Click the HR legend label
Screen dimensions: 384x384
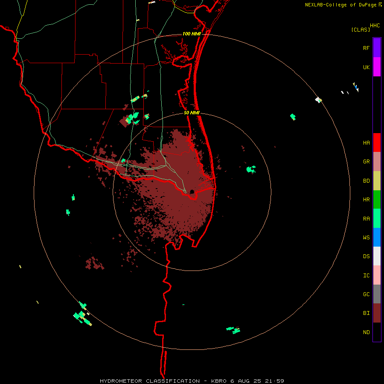(x=366, y=200)
